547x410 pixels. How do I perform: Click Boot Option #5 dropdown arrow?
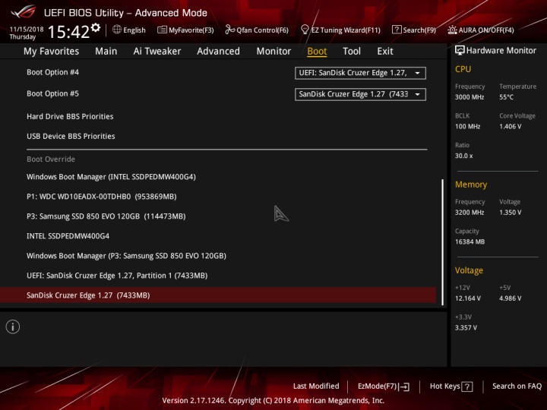click(x=417, y=94)
